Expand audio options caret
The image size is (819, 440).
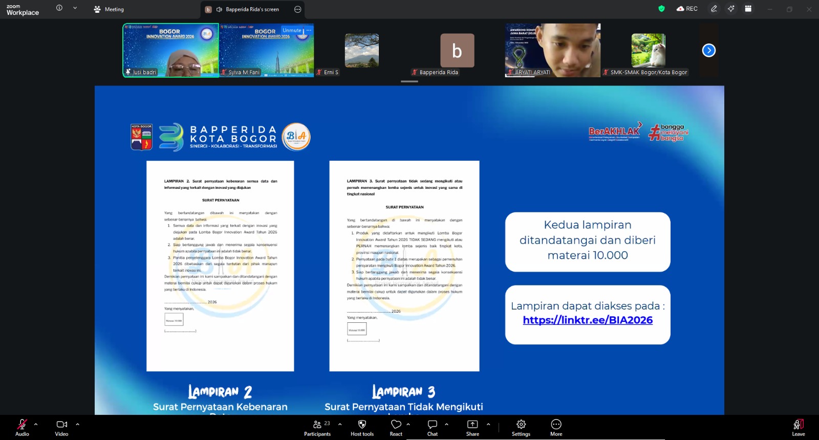pos(36,424)
